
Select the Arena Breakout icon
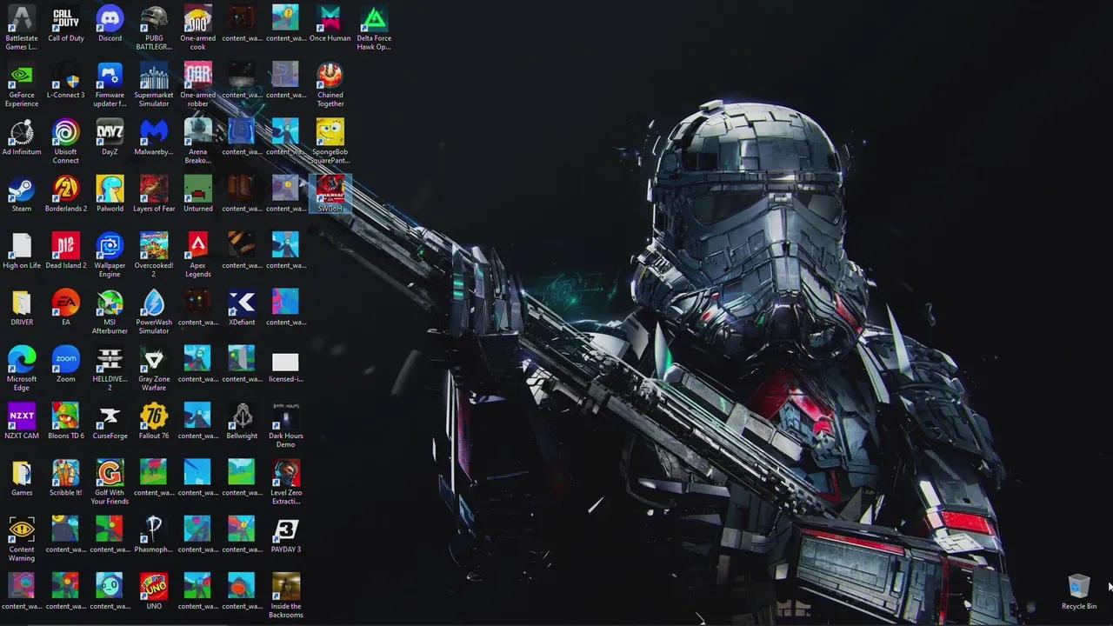pos(198,141)
